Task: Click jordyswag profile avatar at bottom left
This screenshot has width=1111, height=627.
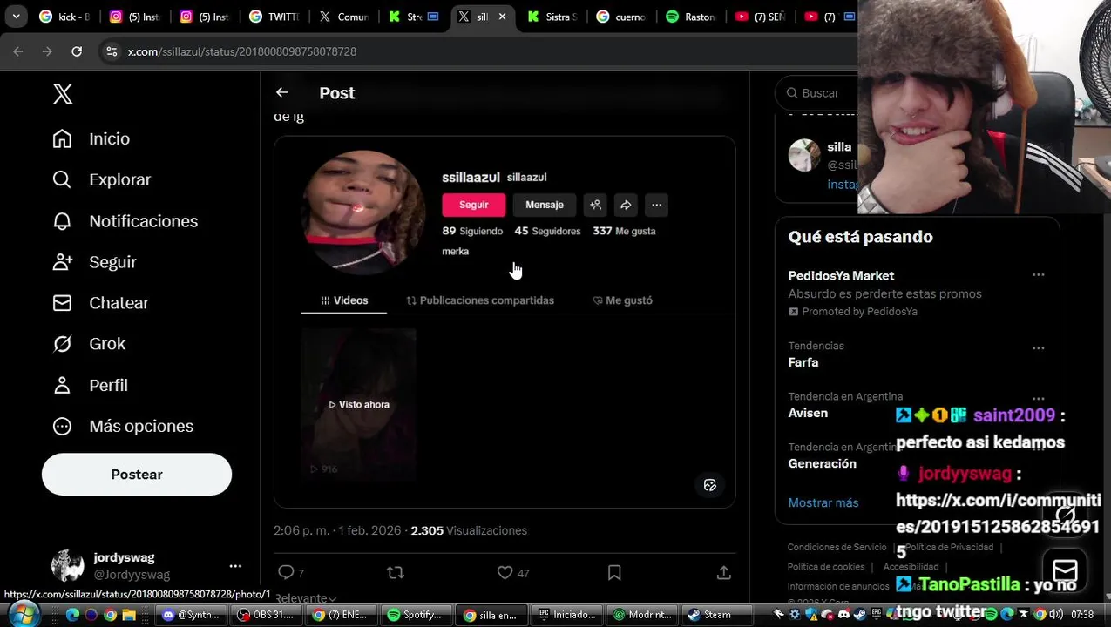Action: click(67, 566)
